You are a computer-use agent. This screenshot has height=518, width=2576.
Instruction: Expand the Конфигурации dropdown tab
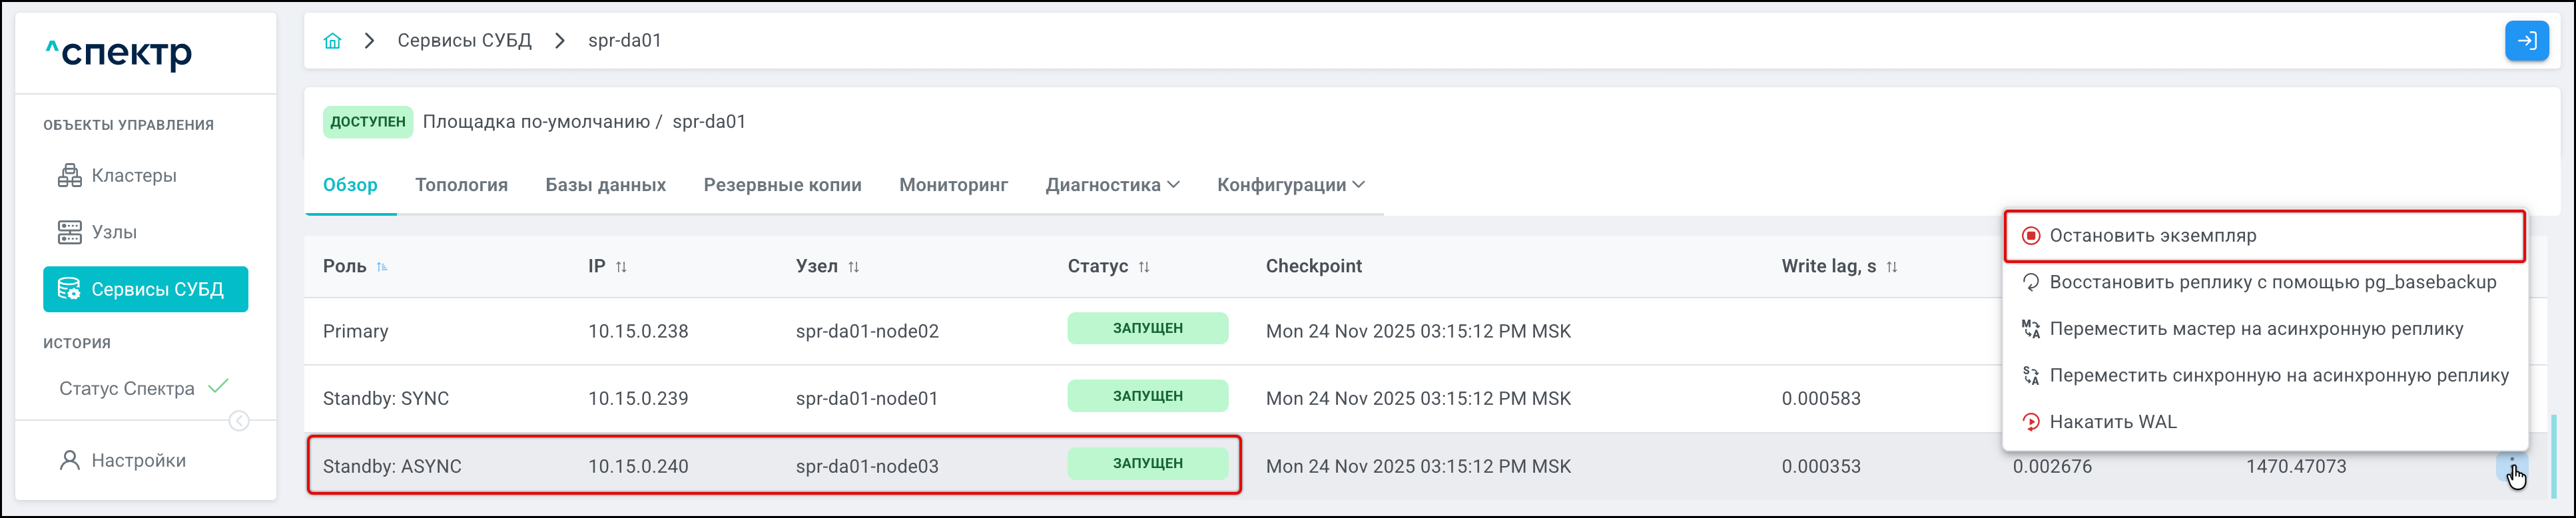1290,185
